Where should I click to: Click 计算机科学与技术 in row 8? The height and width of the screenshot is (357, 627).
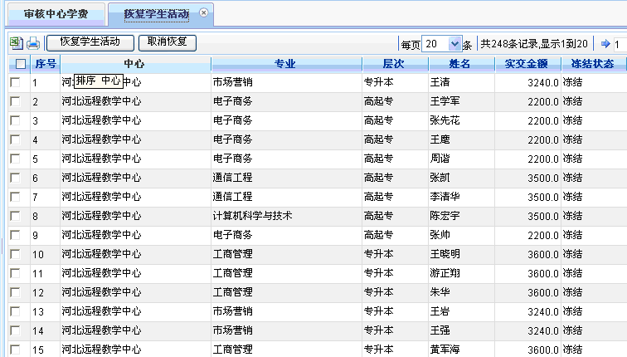(253, 216)
